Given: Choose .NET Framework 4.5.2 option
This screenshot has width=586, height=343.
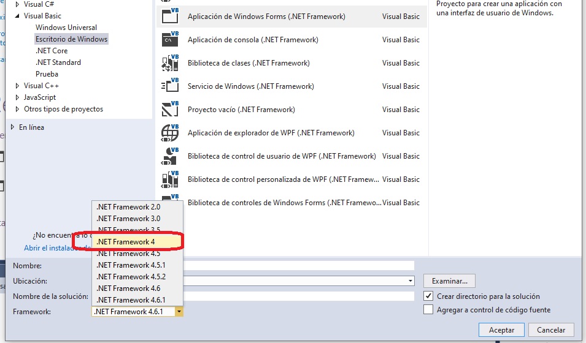Looking at the screenshot, I should tap(137, 277).
